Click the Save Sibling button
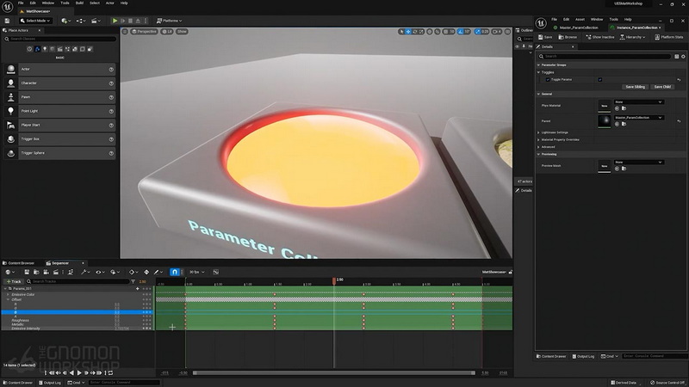 click(x=636, y=87)
